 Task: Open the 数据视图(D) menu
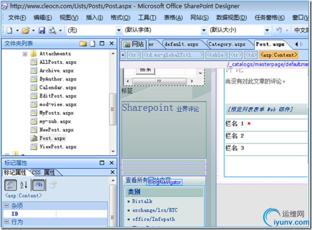[x=232, y=18]
